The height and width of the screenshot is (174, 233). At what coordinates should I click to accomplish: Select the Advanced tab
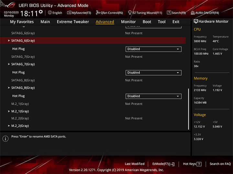point(105,22)
